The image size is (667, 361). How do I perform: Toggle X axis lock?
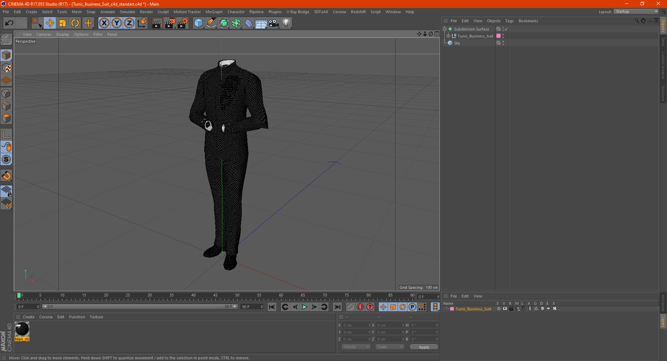[104, 23]
